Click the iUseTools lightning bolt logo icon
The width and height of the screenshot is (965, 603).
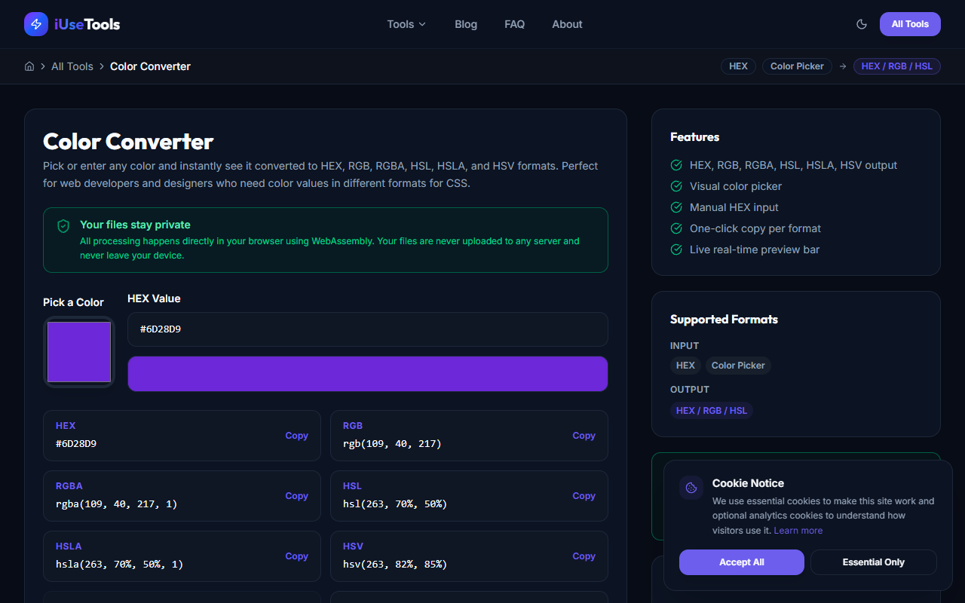[35, 23]
